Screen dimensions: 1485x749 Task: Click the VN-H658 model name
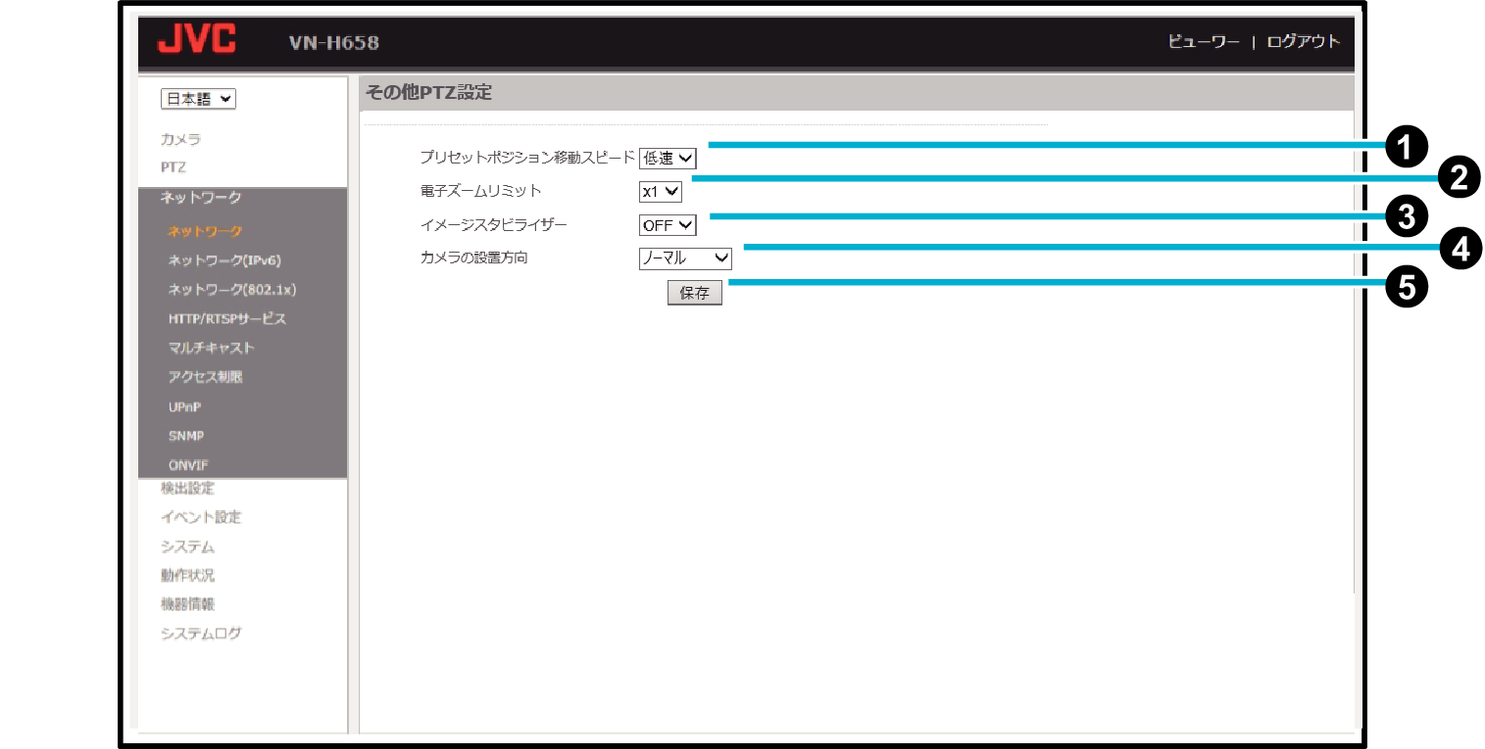(x=334, y=43)
